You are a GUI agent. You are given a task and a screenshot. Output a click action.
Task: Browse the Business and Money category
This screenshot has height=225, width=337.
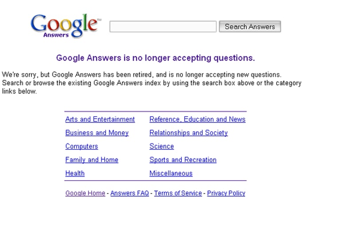pos(97,133)
